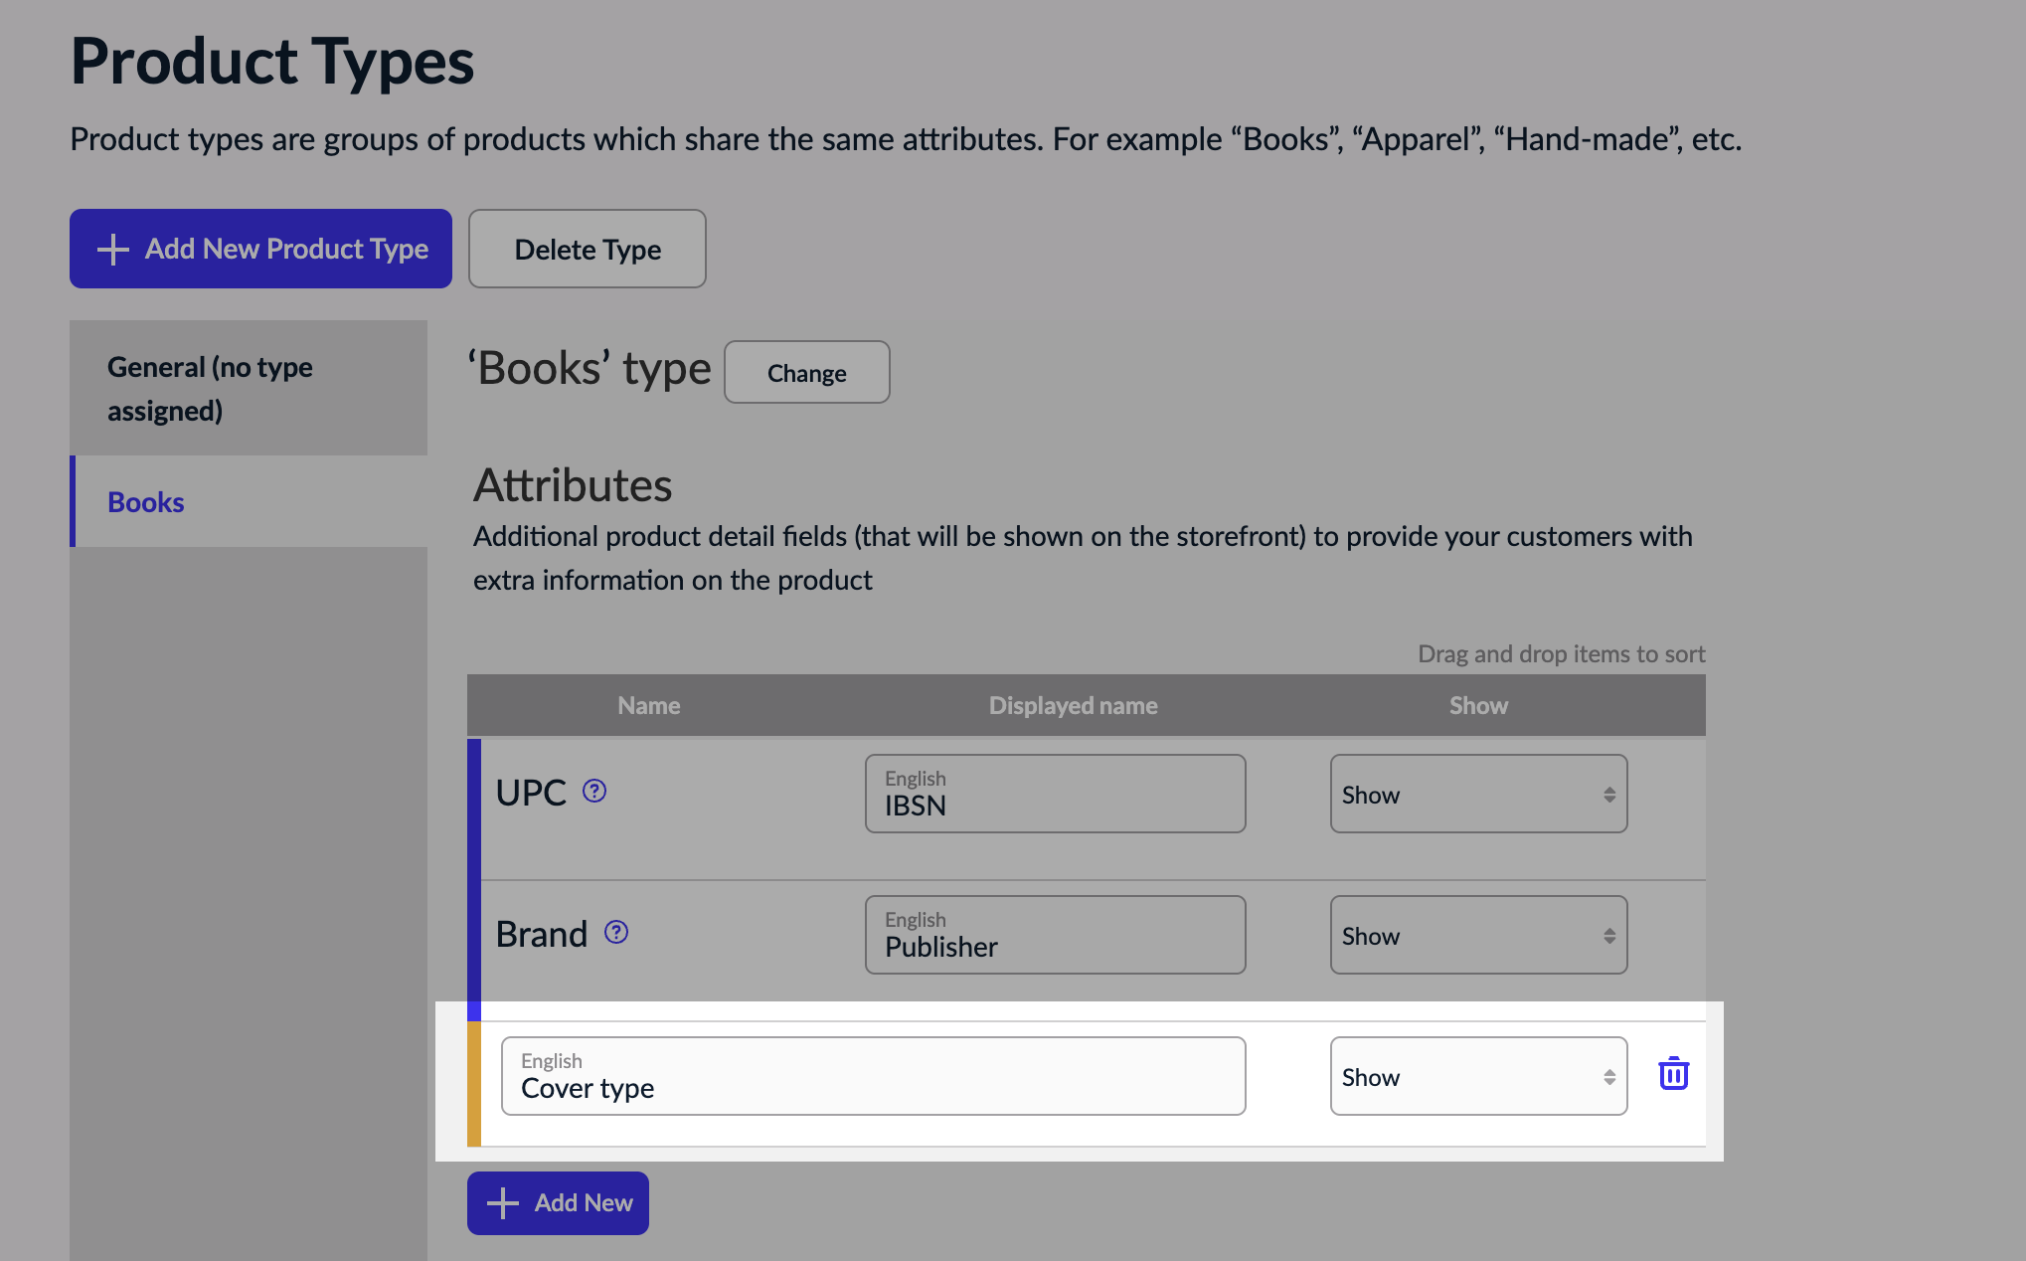Delete the Cover type attribute via trash icon
Image resolution: width=2026 pixels, height=1261 pixels.
[x=1673, y=1075]
